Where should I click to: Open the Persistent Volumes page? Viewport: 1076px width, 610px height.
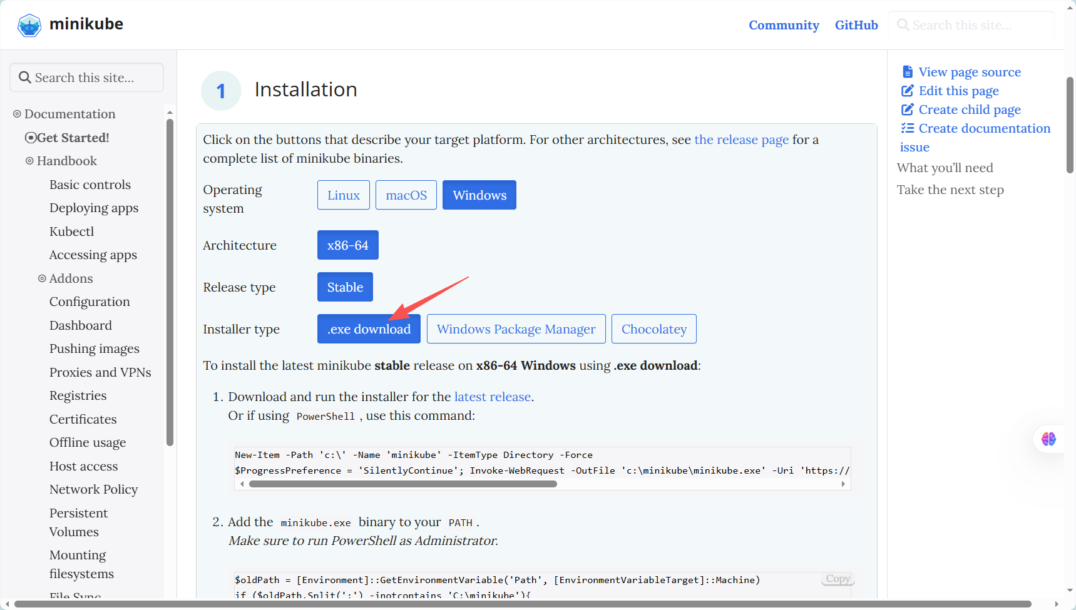click(x=79, y=522)
